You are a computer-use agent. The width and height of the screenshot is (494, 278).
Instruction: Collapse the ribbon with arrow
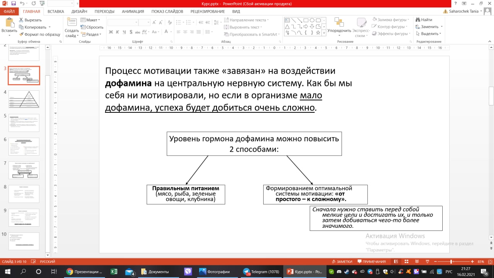click(x=490, y=42)
